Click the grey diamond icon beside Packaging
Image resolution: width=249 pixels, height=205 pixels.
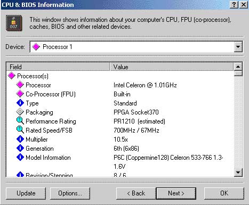click(x=20, y=112)
